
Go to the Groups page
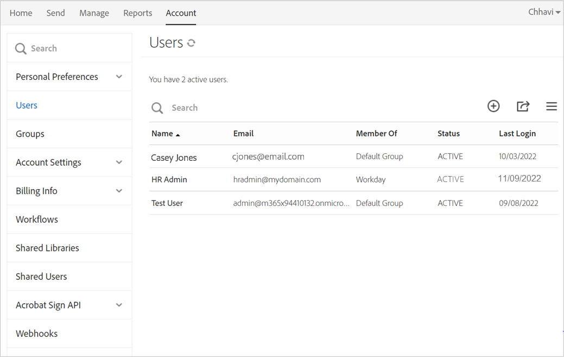click(30, 134)
